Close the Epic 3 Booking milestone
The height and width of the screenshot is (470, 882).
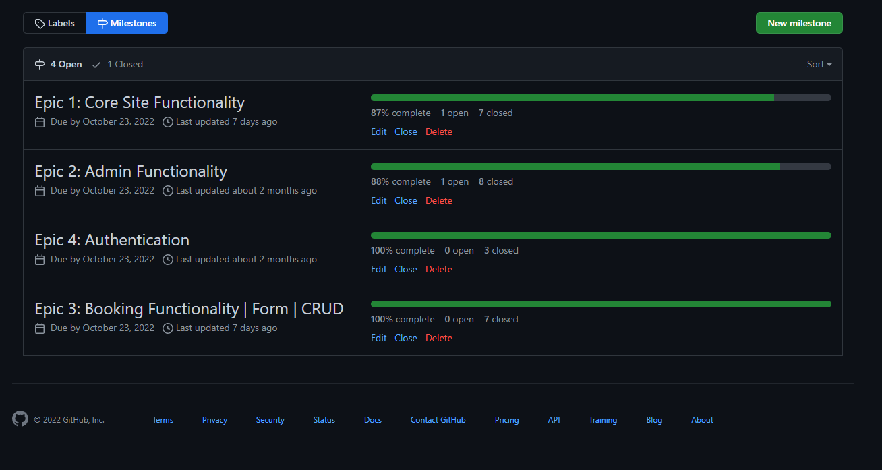(x=406, y=338)
